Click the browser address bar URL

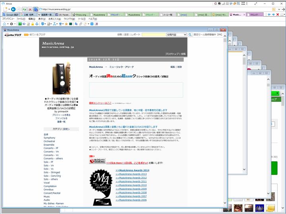[x=56, y=9]
